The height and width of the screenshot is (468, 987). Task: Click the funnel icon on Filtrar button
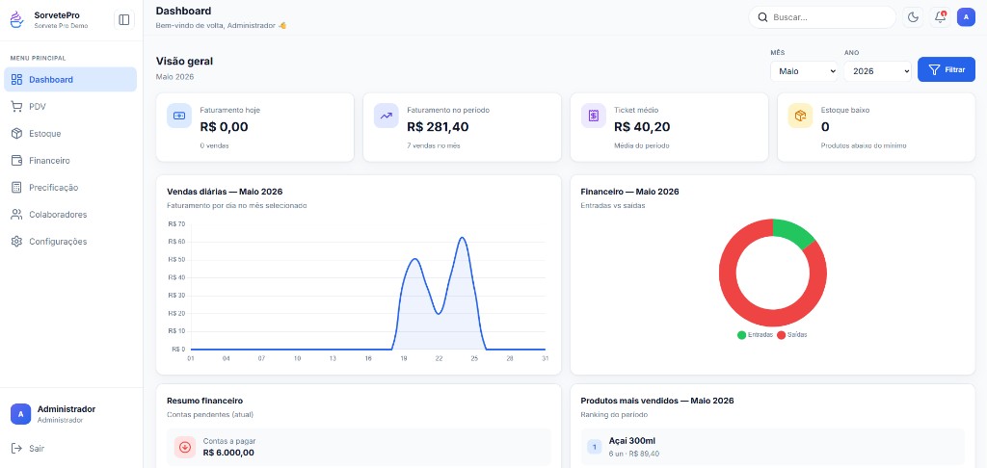[935, 70]
